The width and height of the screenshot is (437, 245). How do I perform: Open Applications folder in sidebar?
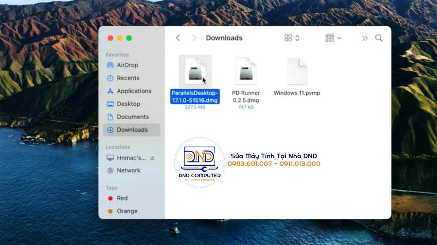coord(131,91)
